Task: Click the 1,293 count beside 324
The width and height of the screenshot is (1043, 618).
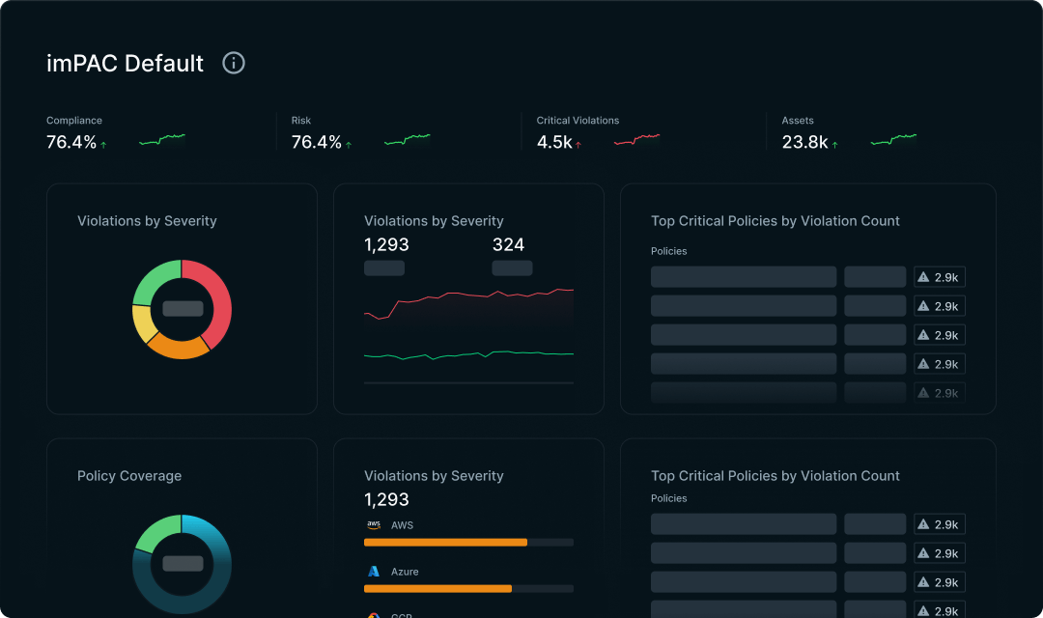Action: pos(386,245)
